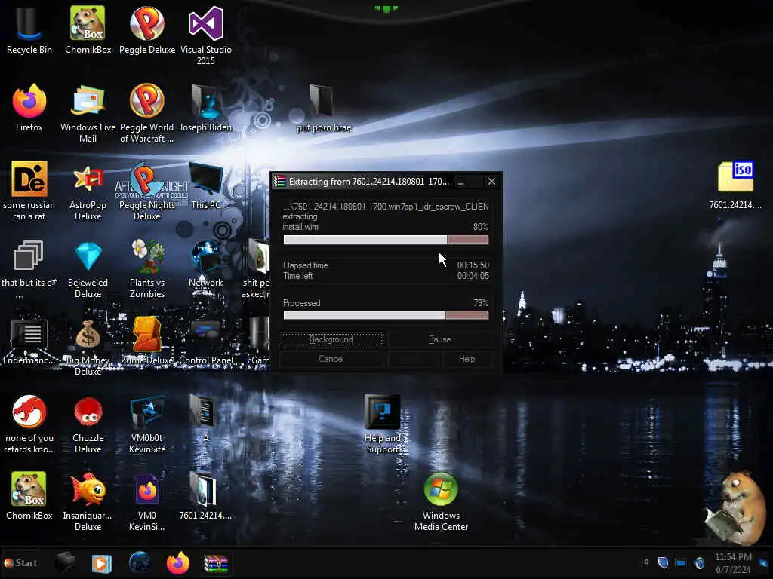The image size is (773, 579).
Task: Select the Joseph Biden desktop icon
Action: pyautogui.click(x=205, y=108)
